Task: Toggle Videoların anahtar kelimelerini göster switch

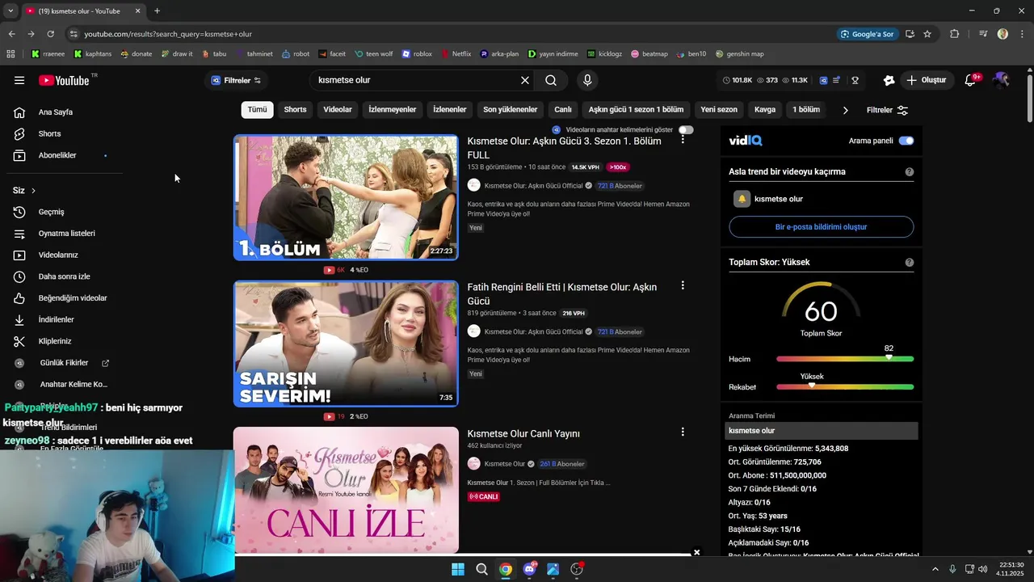Action: click(686, 129)
